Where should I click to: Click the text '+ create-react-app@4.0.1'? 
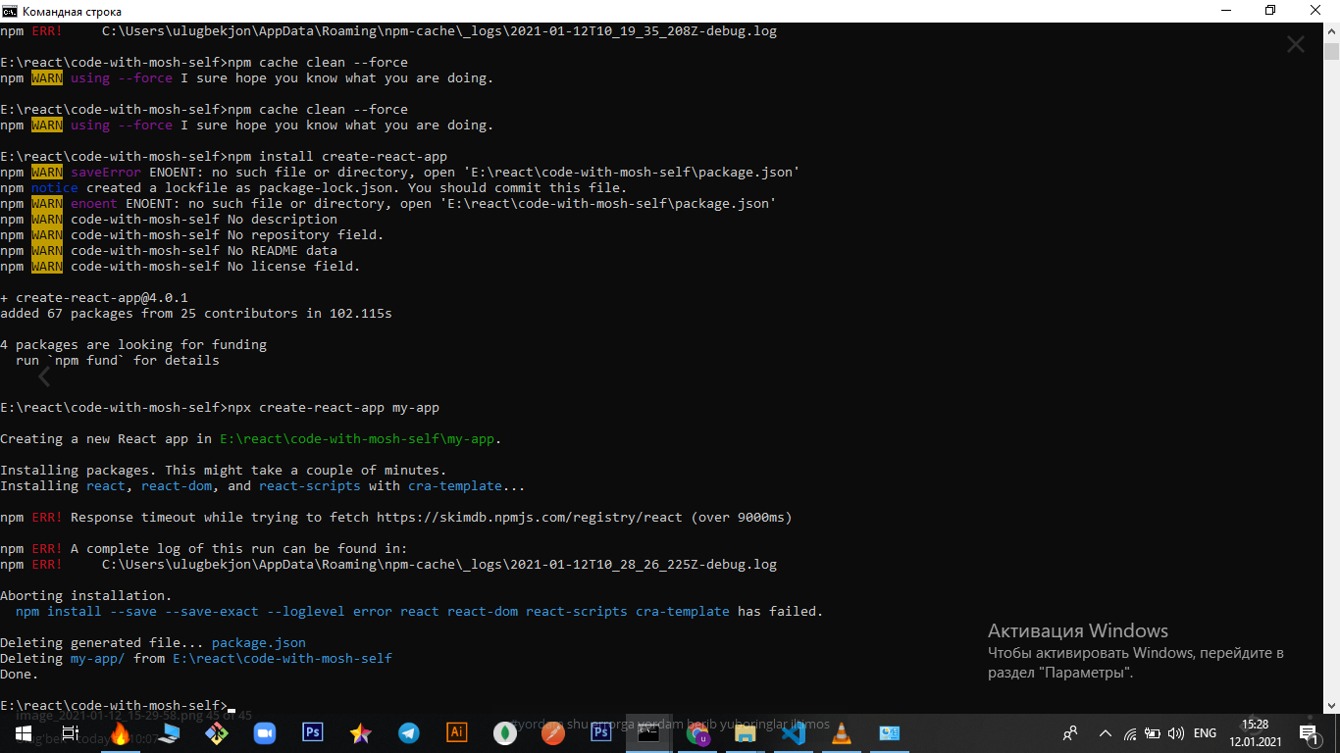click(x=94, y=298)
